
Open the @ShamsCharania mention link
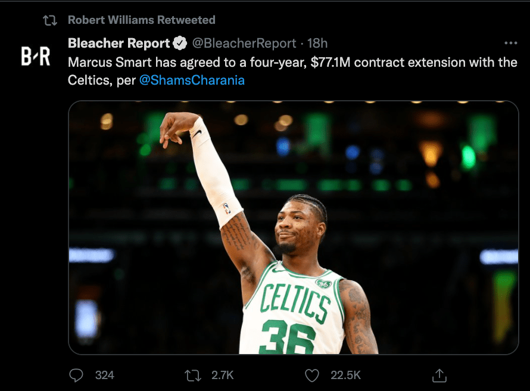[192, 80]
